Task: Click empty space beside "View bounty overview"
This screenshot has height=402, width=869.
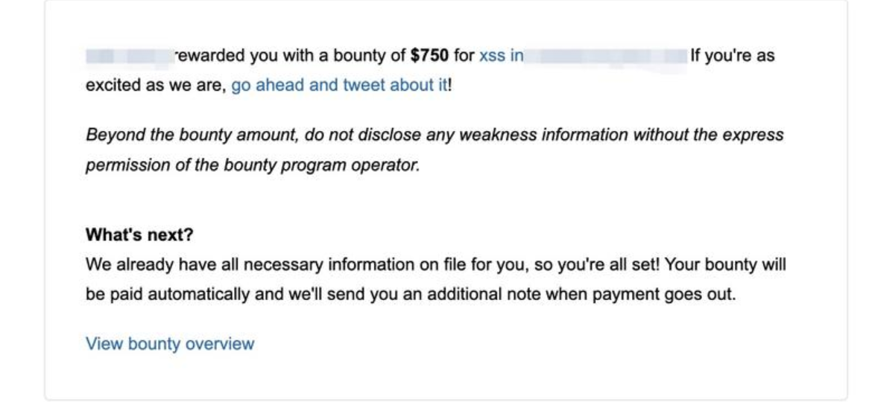Action: (499, 344)
